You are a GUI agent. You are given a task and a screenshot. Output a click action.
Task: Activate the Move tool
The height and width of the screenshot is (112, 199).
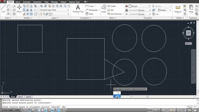click(x=19, y=8)
